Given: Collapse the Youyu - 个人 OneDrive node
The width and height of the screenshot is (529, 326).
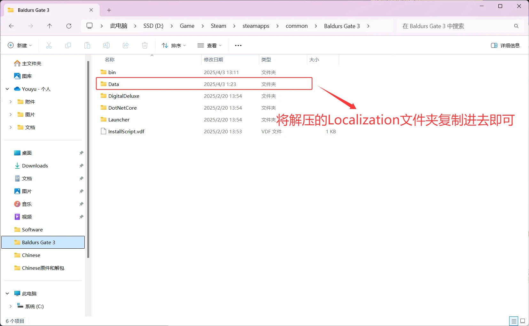Looking at the screenshot, I should 7,89.
